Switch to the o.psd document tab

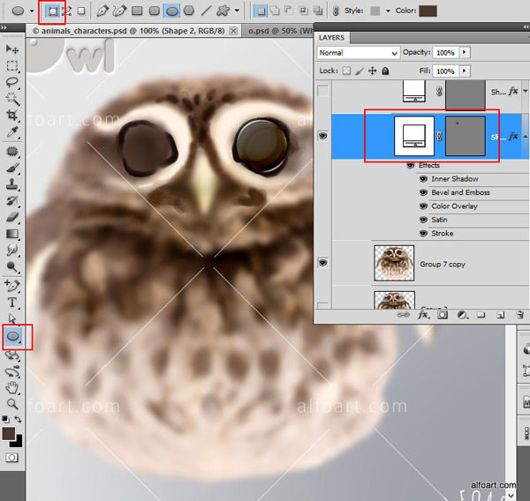coord(280,31)
